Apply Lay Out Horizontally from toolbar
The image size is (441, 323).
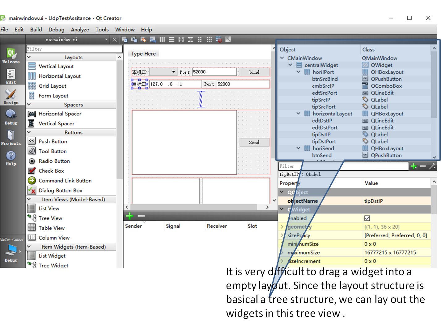[162, 39]
